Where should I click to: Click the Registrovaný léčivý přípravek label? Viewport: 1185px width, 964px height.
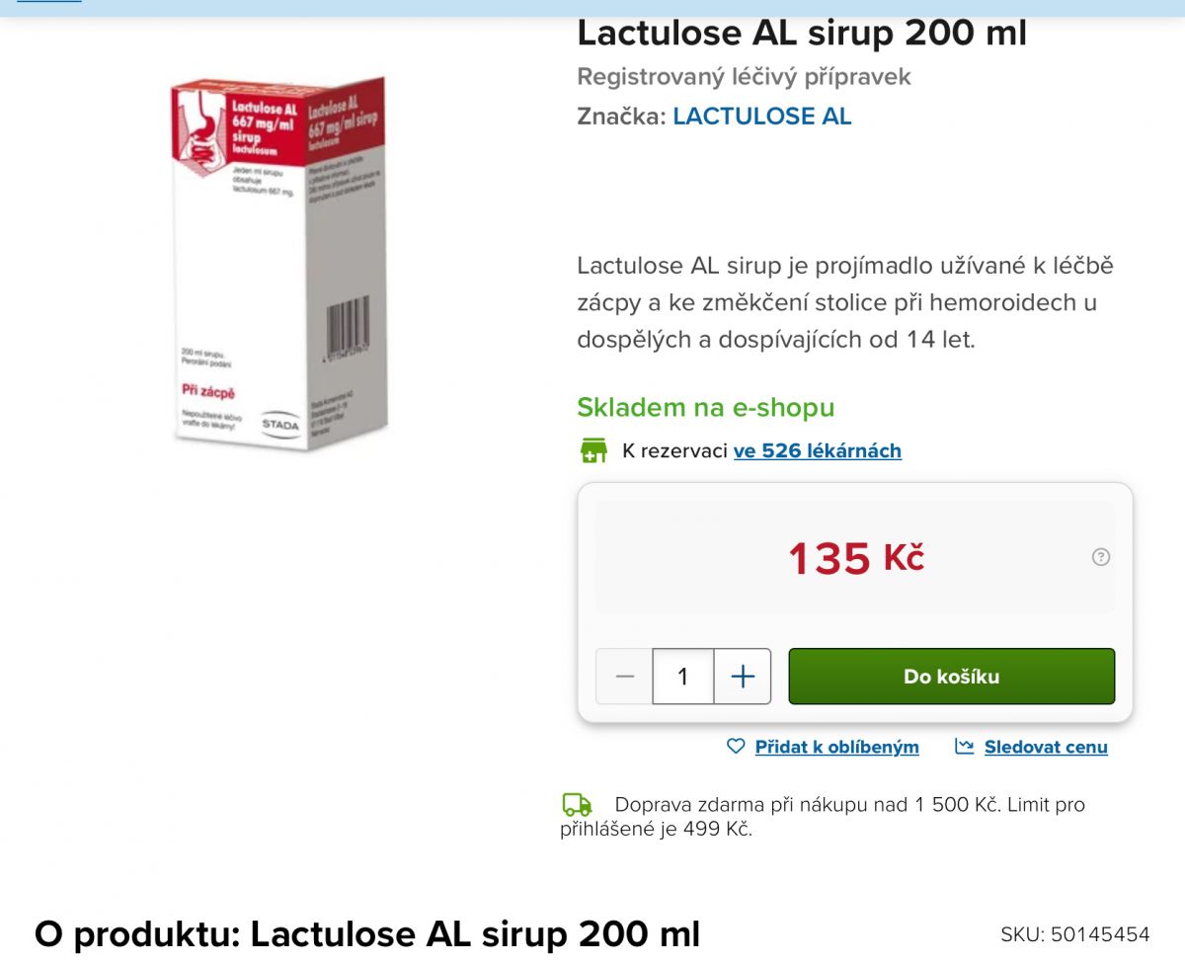click(x=744, y=77)
